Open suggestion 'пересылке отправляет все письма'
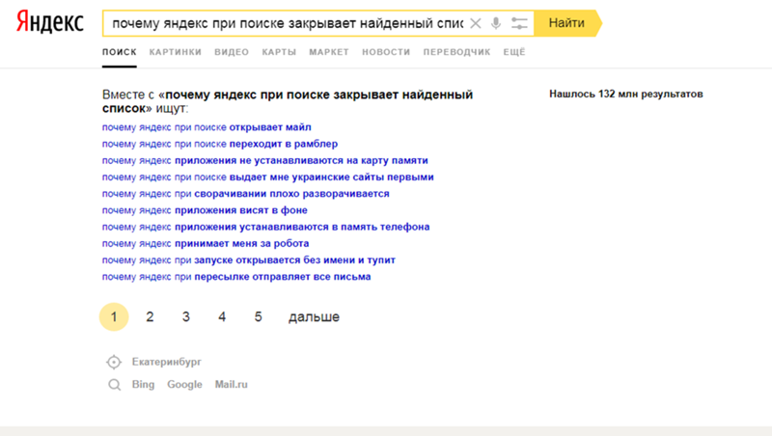Screen dimensions: 772x436 coord(236,277)
